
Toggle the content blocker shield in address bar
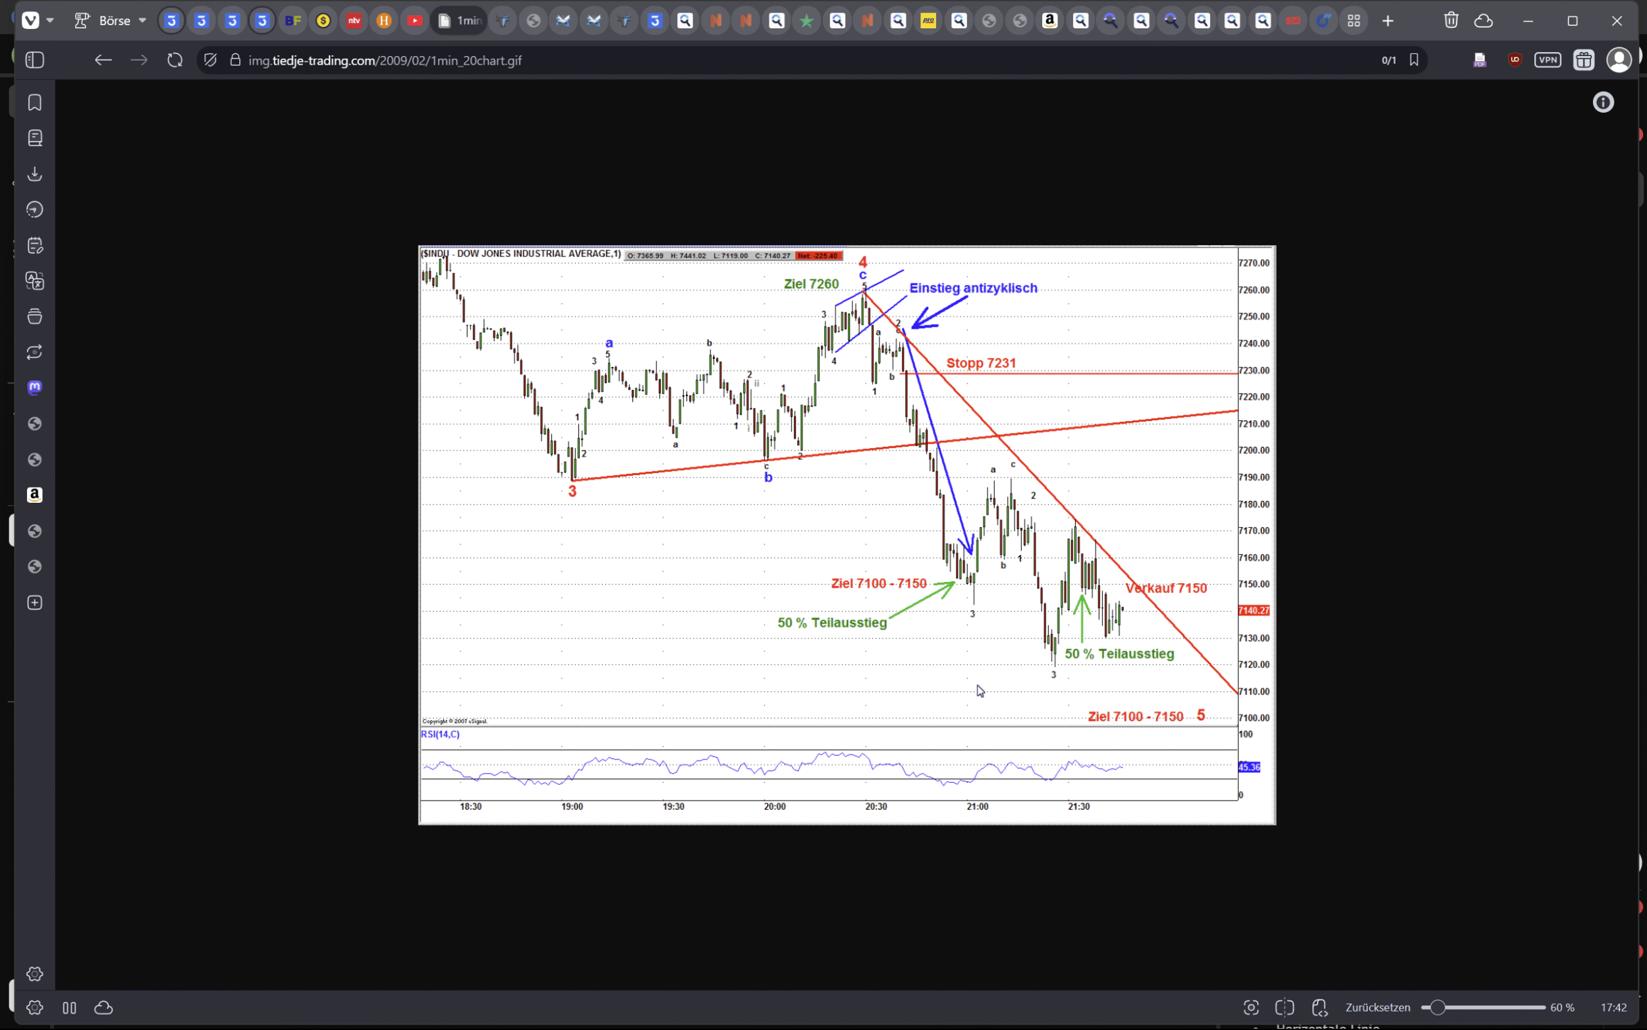tap(210, 60)
